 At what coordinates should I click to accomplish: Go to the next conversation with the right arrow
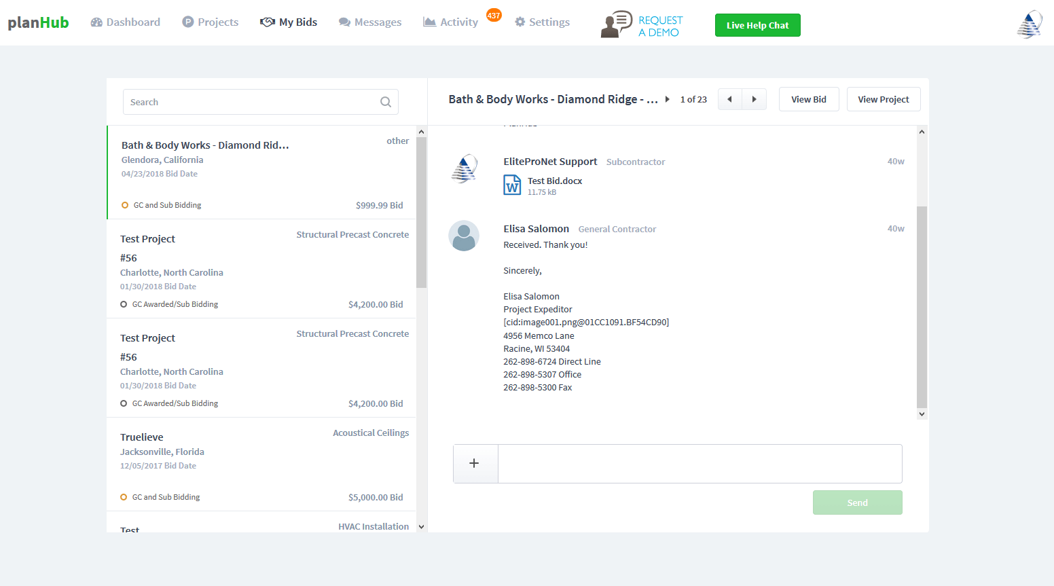[754, 98]
